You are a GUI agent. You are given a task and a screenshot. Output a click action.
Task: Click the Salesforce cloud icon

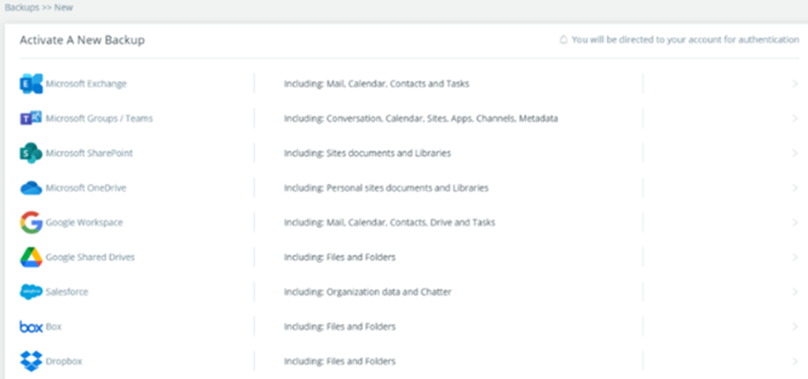(x=31, y=292)
